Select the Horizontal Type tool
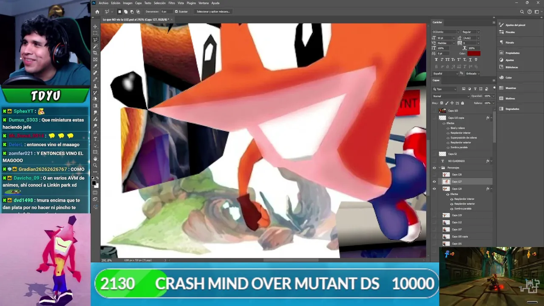 pos(95,139)
